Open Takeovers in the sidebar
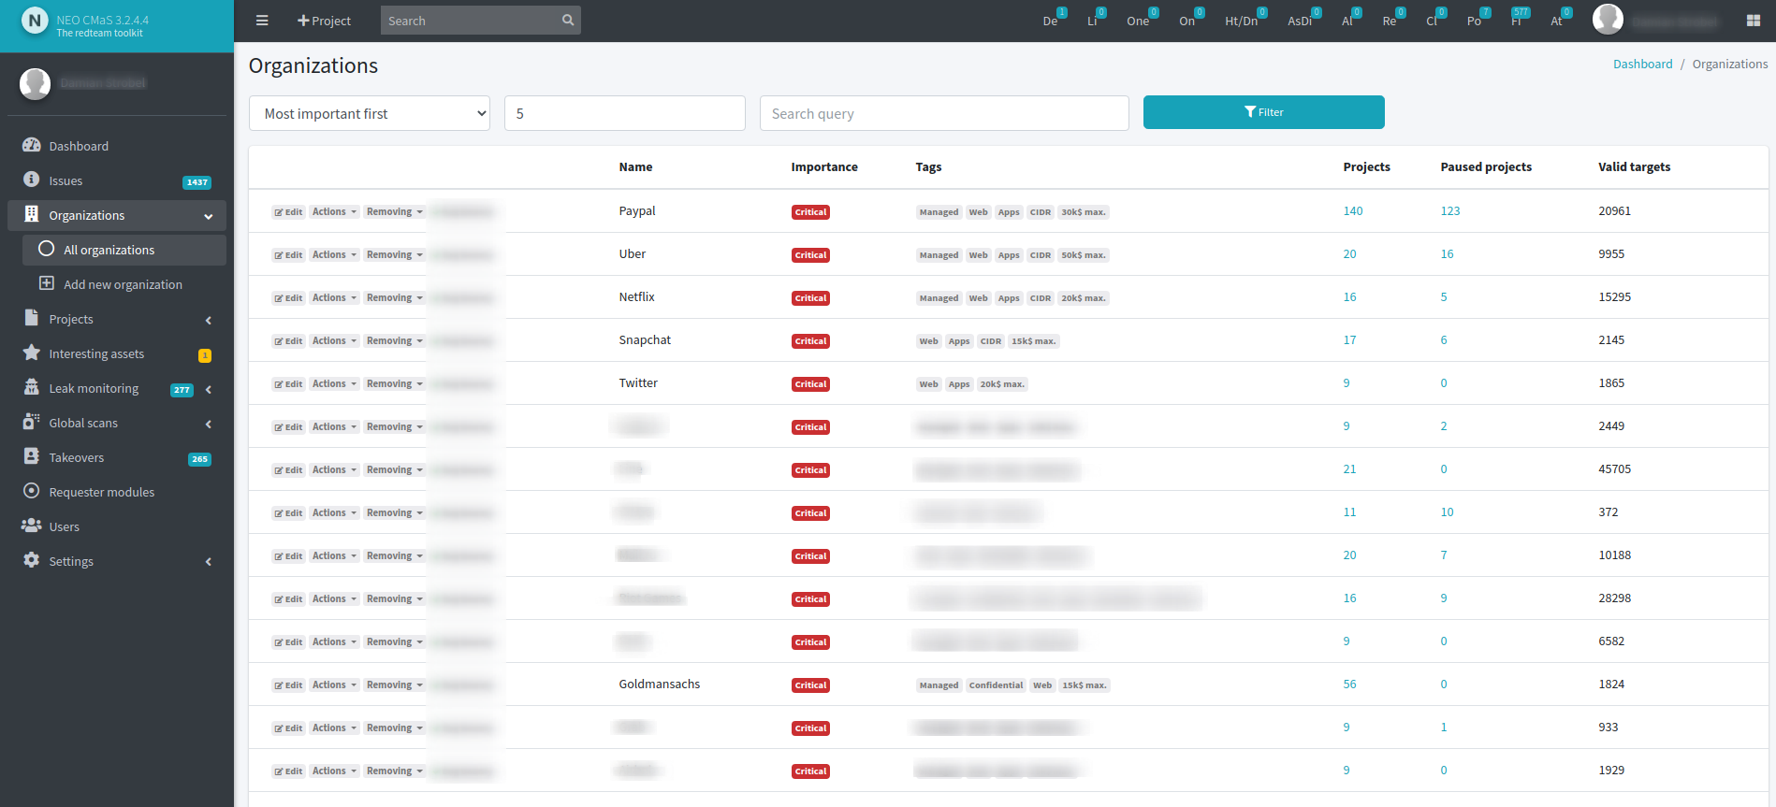 tap(117, 457)
